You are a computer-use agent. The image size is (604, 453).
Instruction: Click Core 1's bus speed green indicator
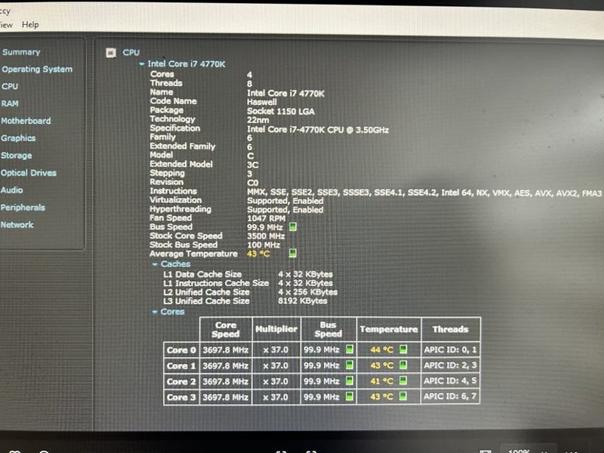(349, 365)
